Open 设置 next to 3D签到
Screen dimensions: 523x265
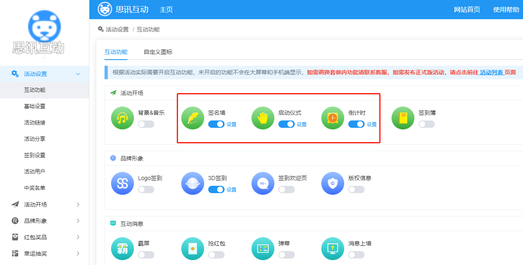231,190
